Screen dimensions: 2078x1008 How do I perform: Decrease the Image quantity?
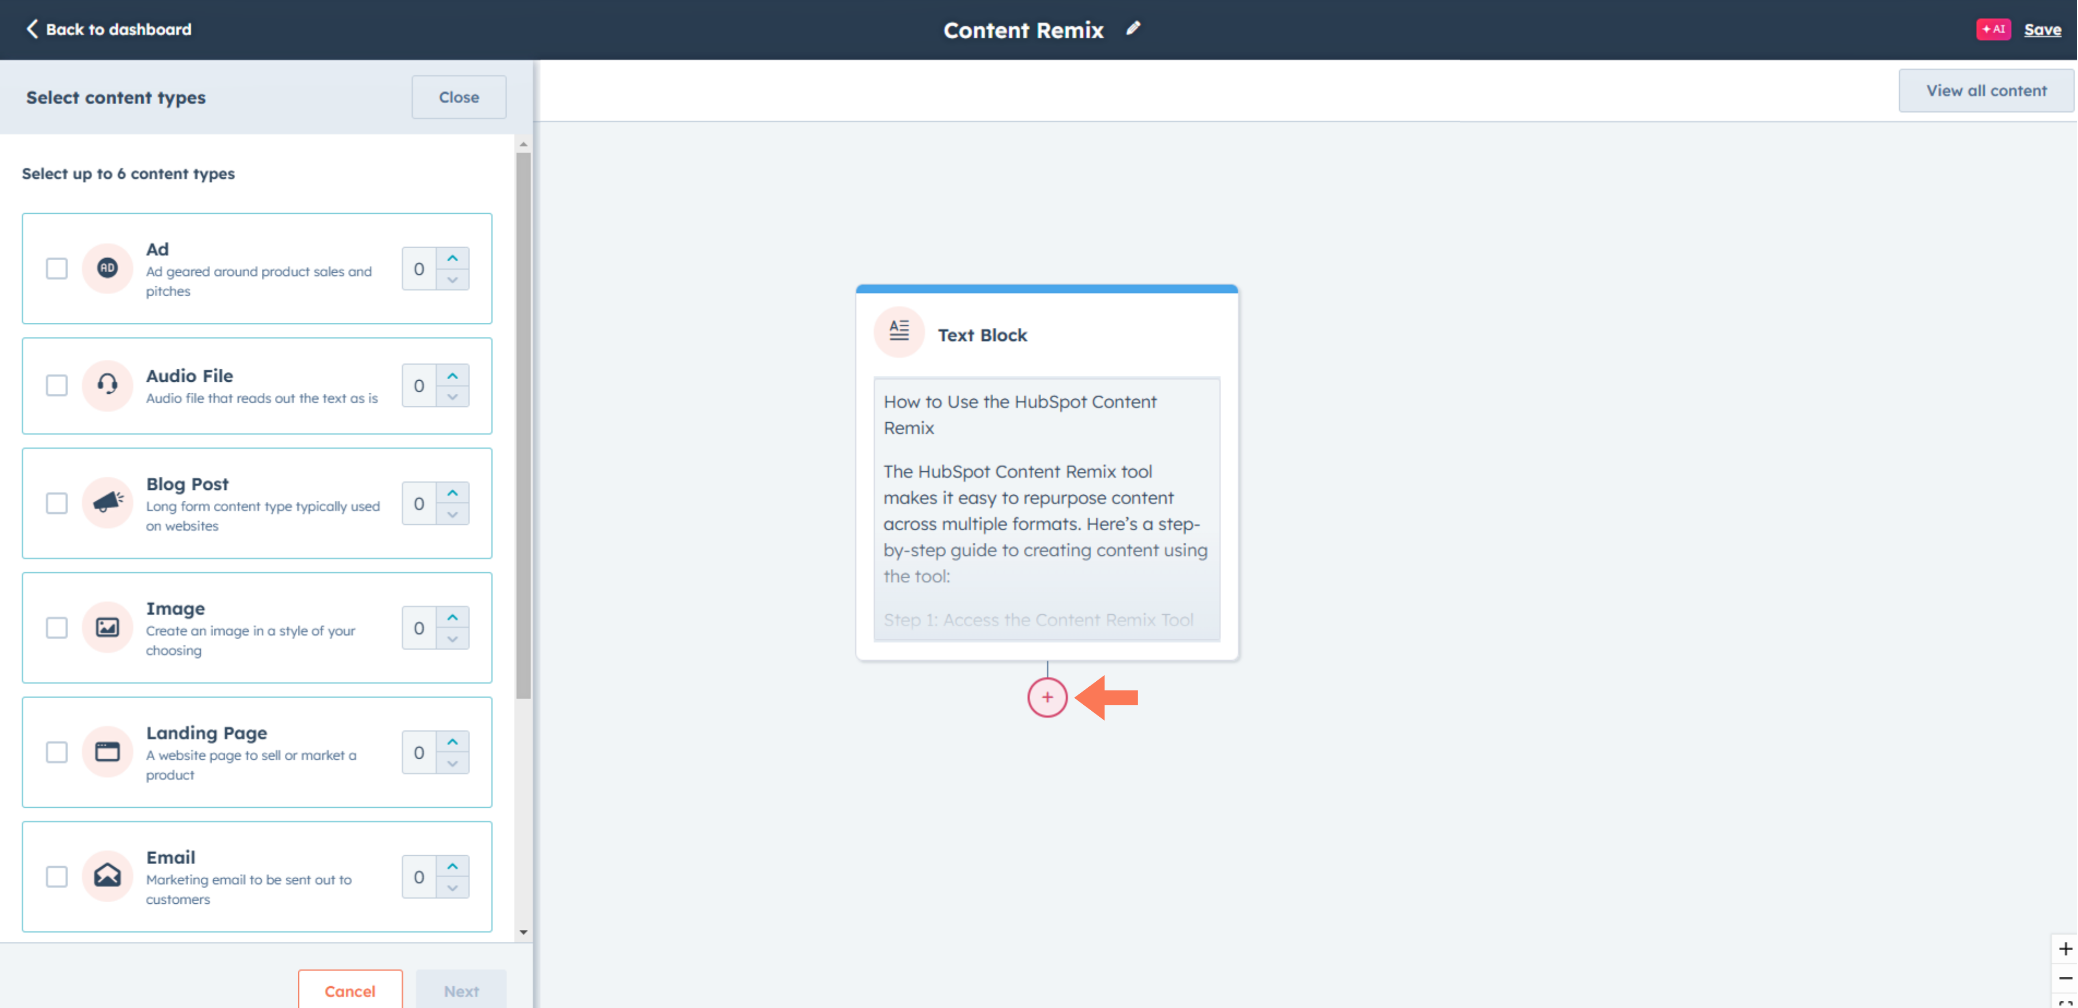tap(453, 638)
